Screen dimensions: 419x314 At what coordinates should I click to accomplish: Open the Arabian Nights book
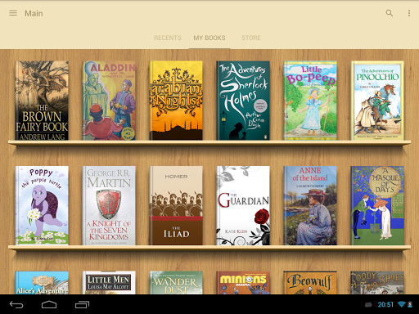tap(176, 101)
